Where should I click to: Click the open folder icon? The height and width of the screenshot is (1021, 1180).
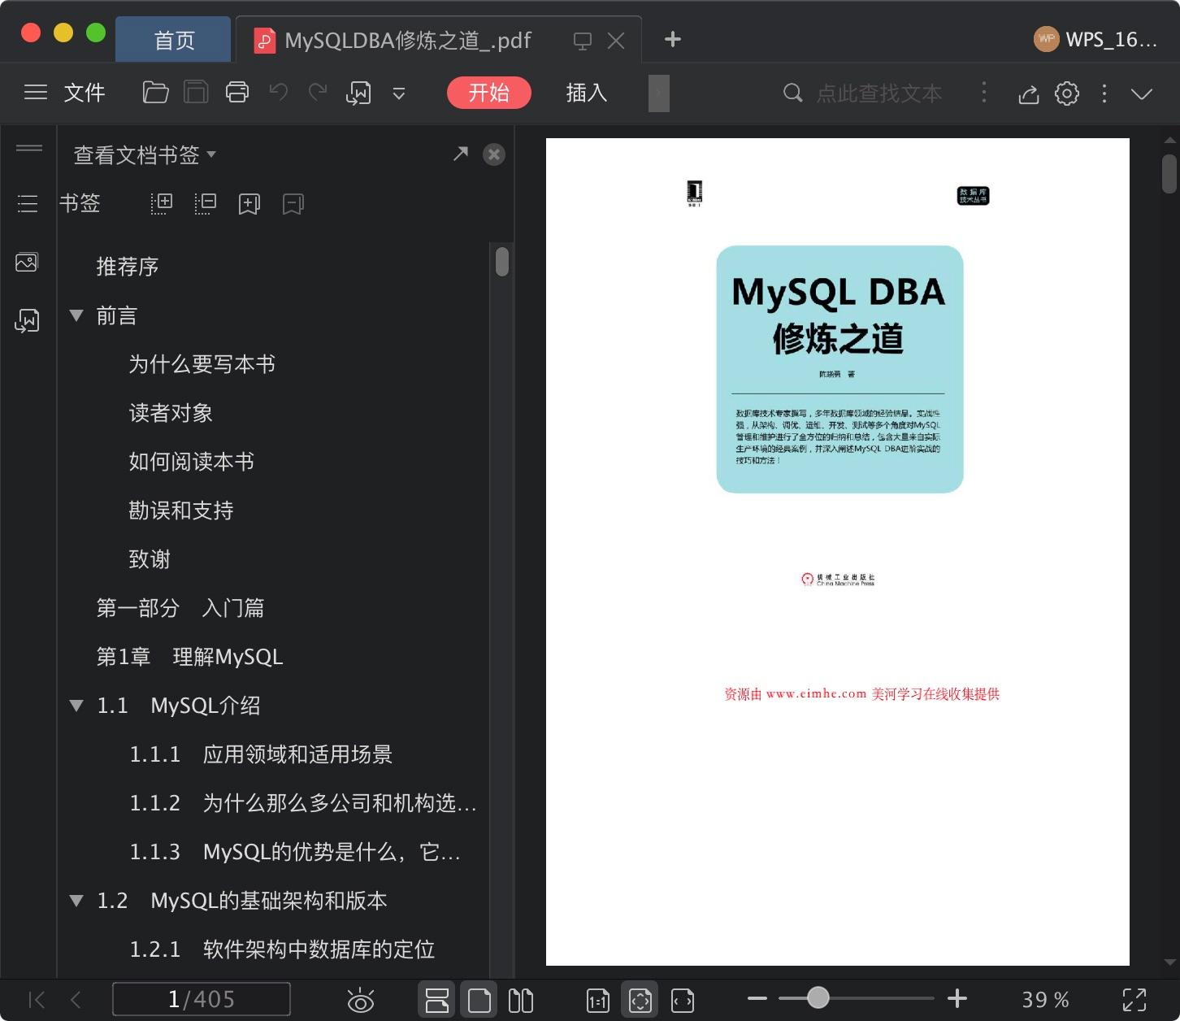[x=155, y=93]
